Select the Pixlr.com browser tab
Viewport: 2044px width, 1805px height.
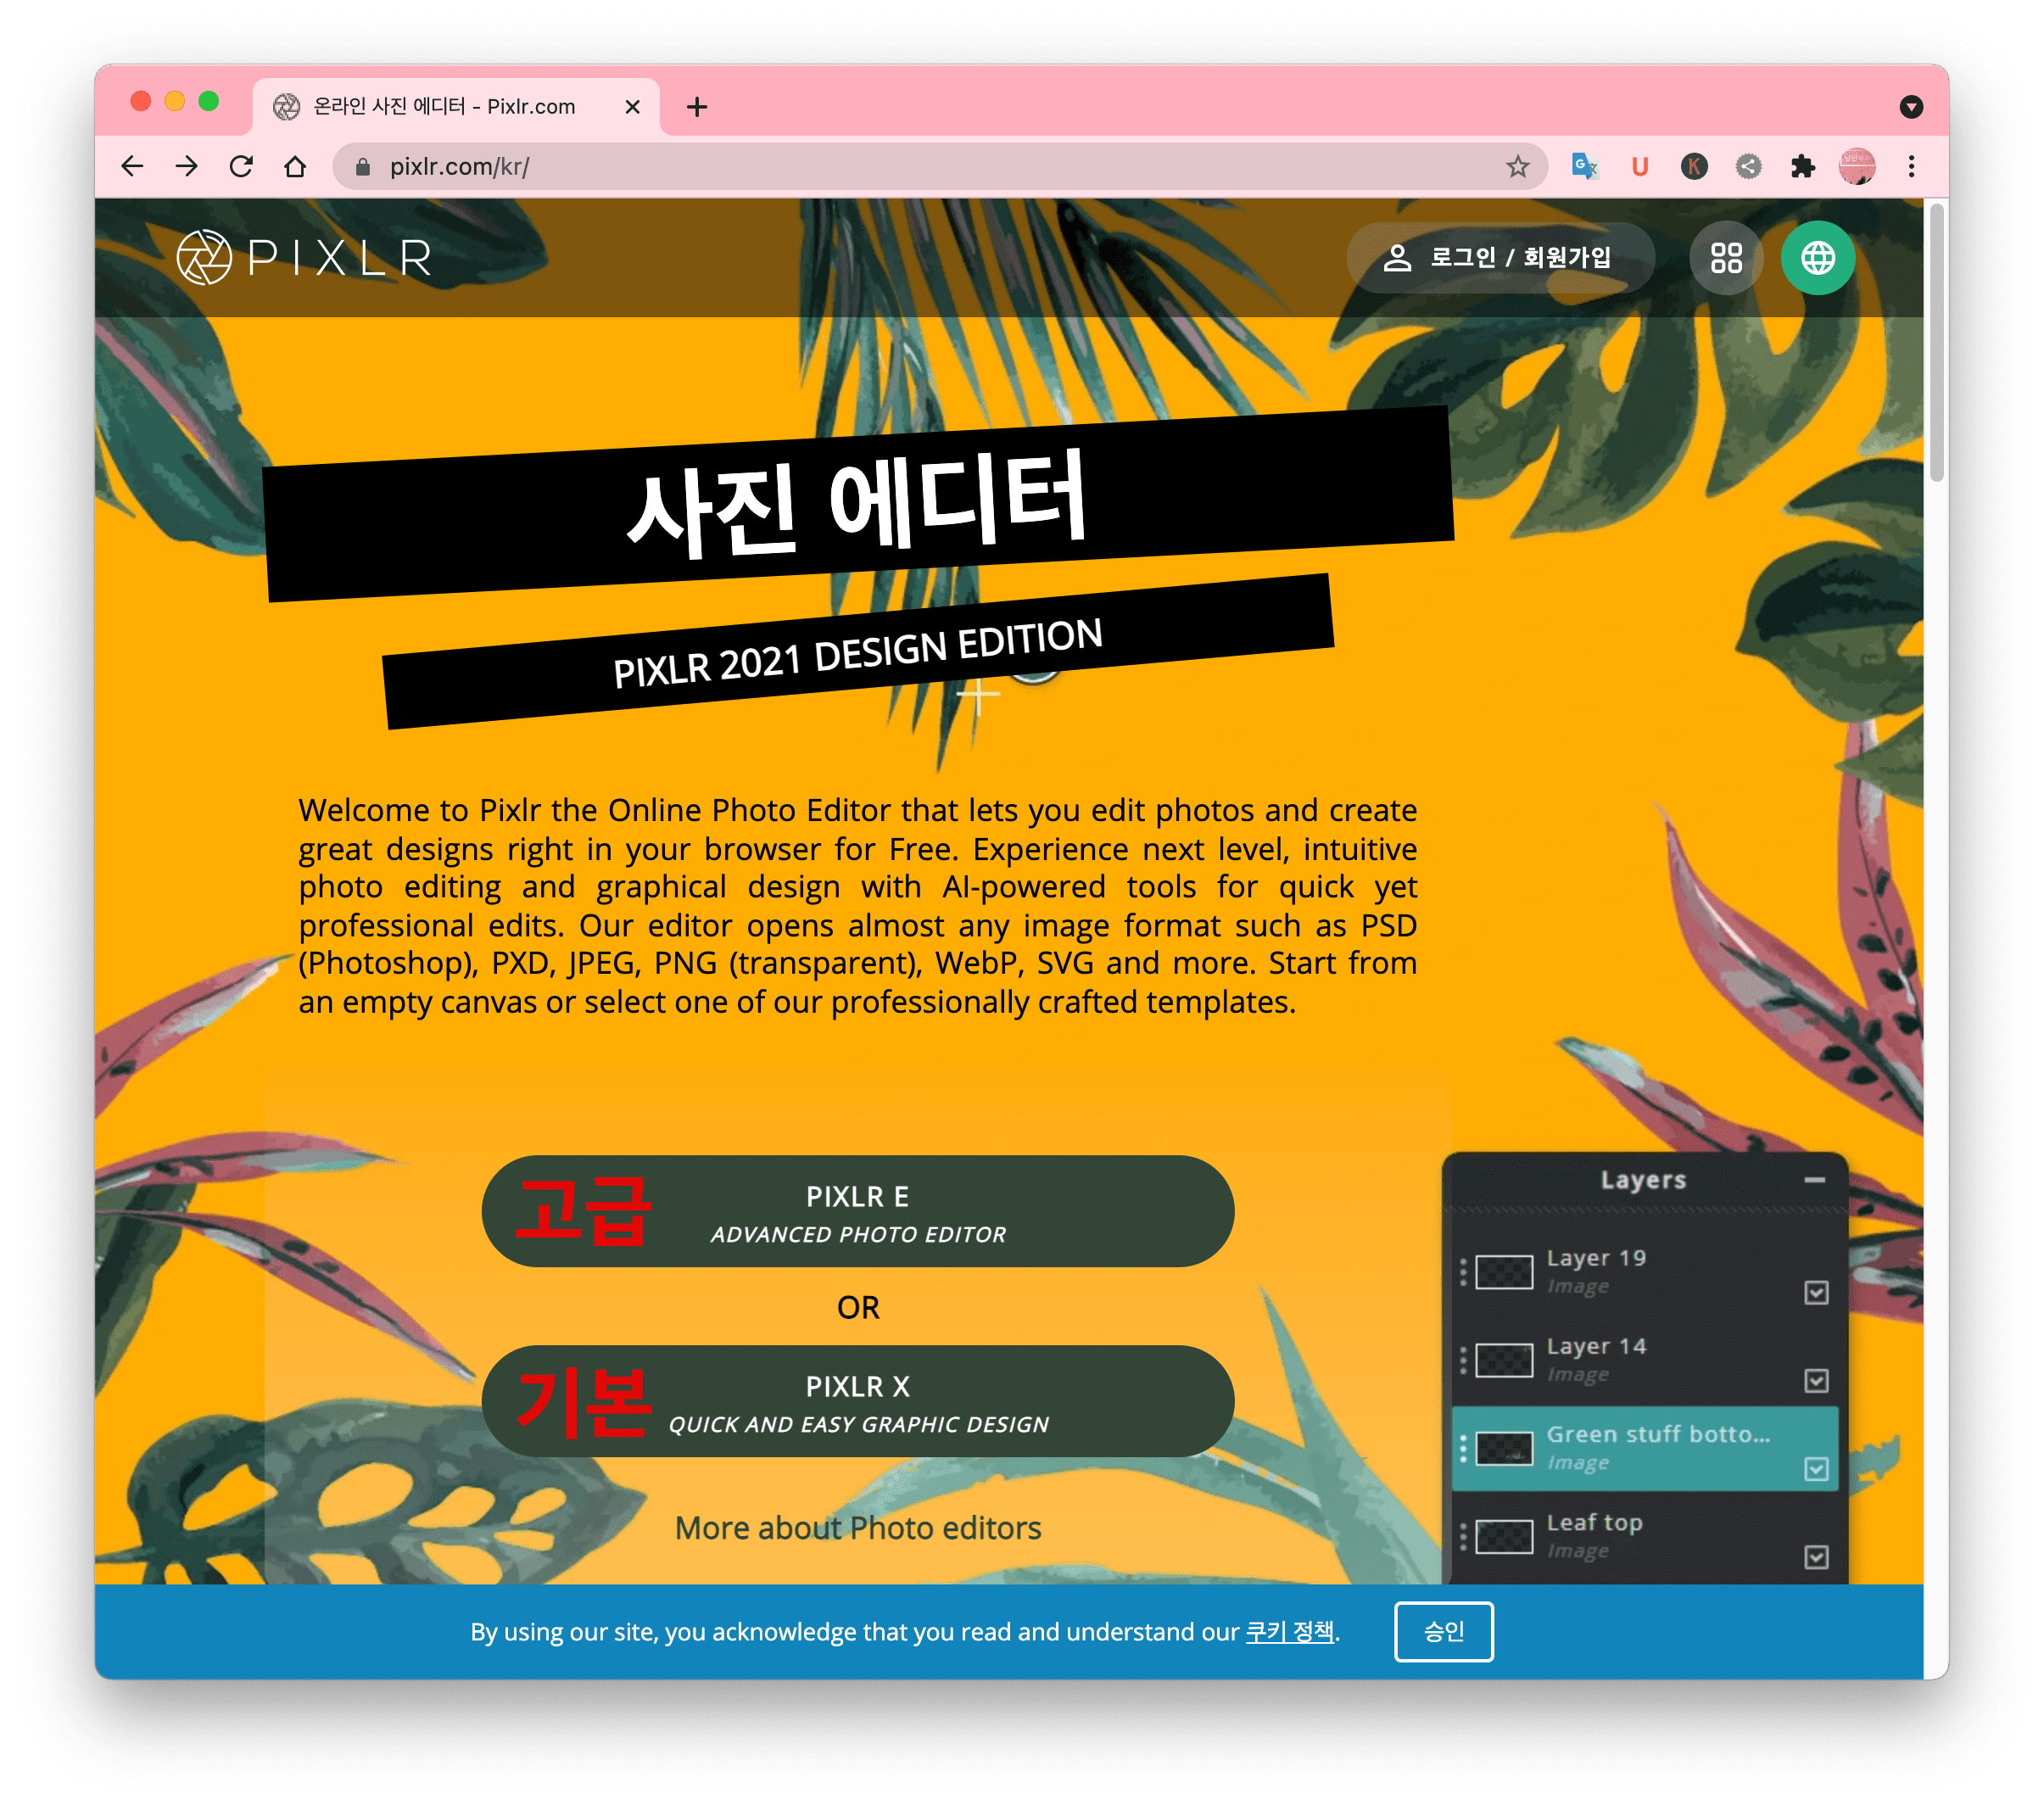pyautogui.click(x=445, y=107)
